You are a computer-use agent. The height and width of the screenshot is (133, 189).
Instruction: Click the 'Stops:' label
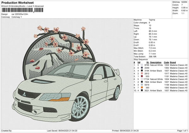tap(137, 25)
